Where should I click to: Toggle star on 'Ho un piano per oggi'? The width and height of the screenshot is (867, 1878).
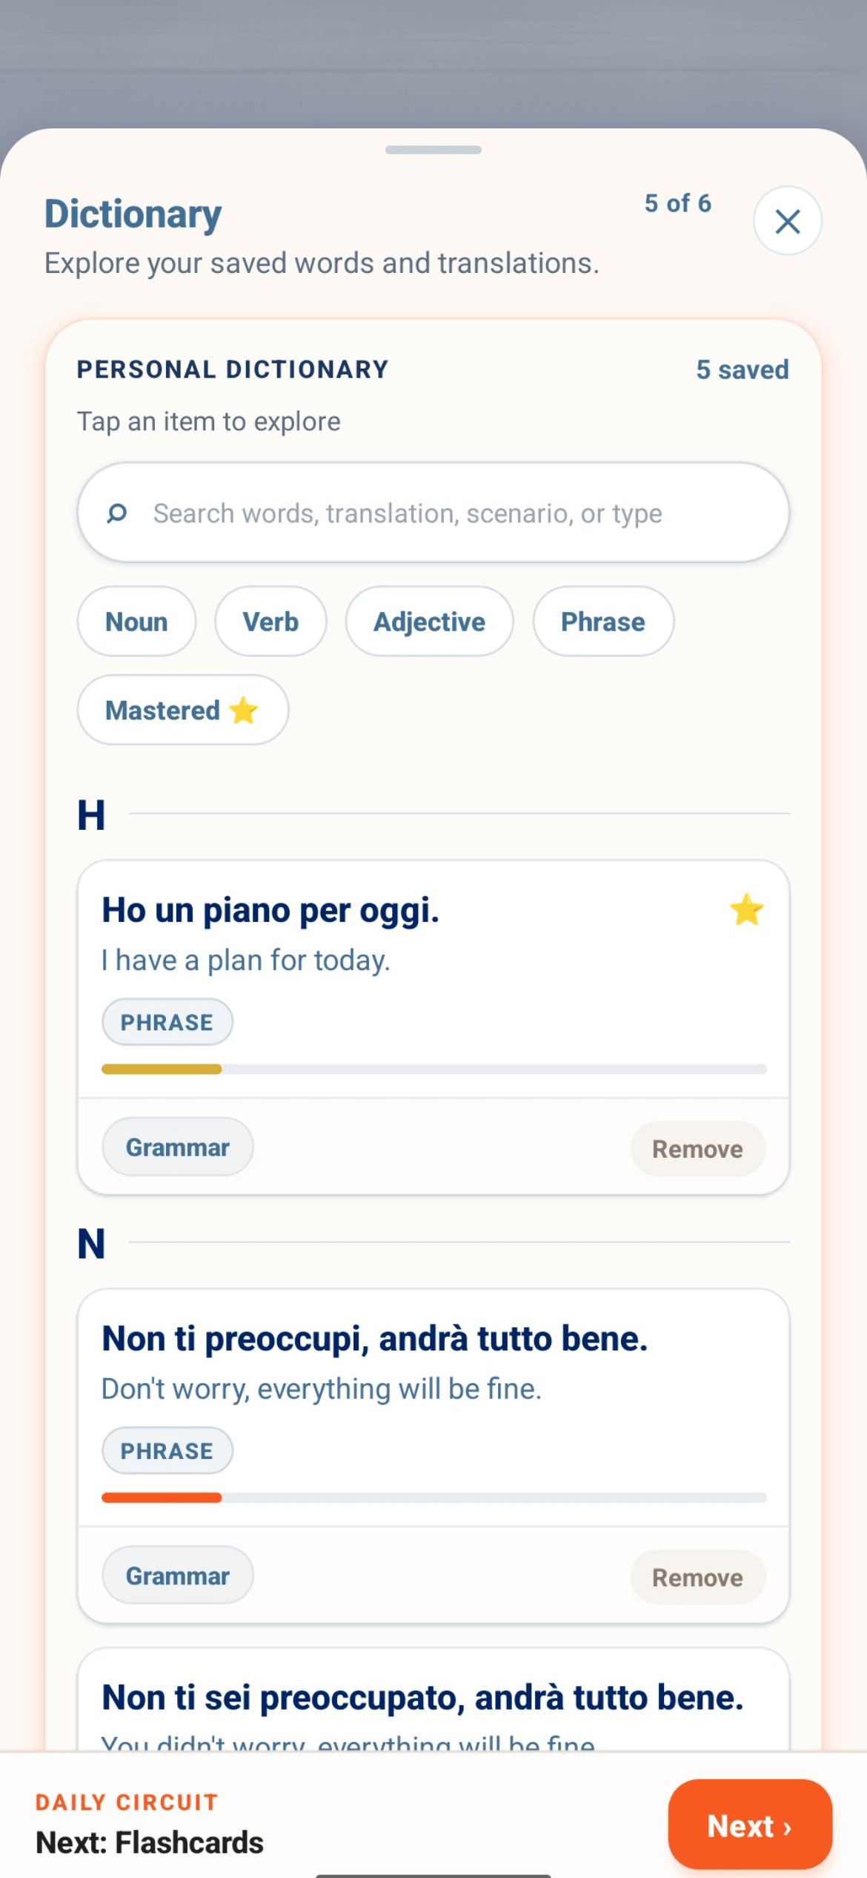click(x=746, y=909)
